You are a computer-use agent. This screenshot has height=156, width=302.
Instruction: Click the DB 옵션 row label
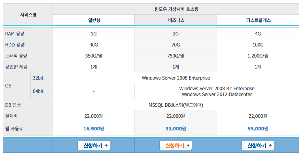(13, 105)
